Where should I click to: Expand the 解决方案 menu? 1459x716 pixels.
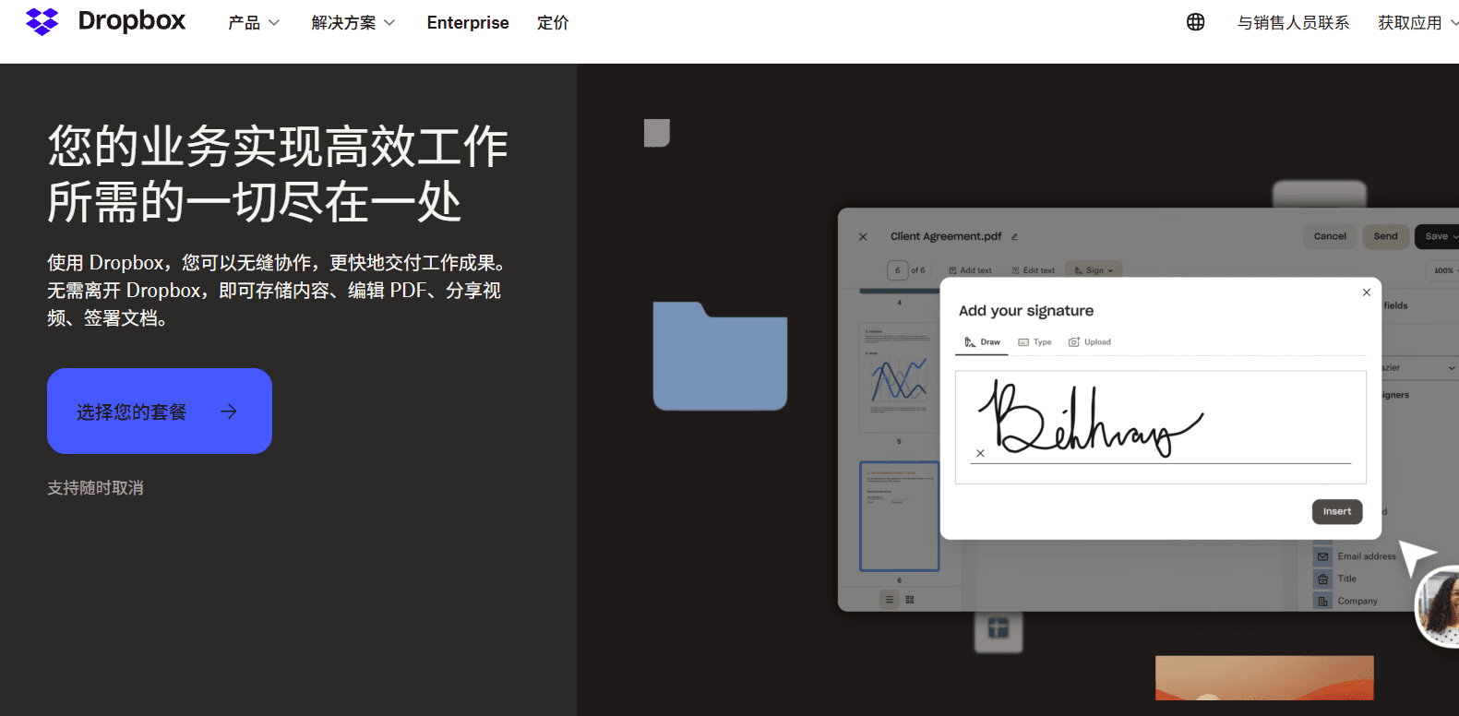tap(353, 22)
